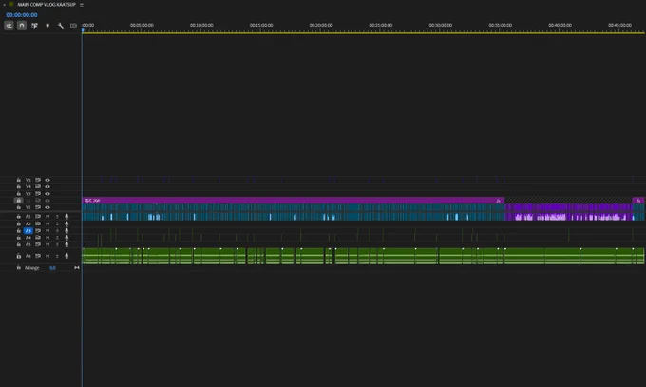Target the V5 track label
646x387 pixels.
28,180
